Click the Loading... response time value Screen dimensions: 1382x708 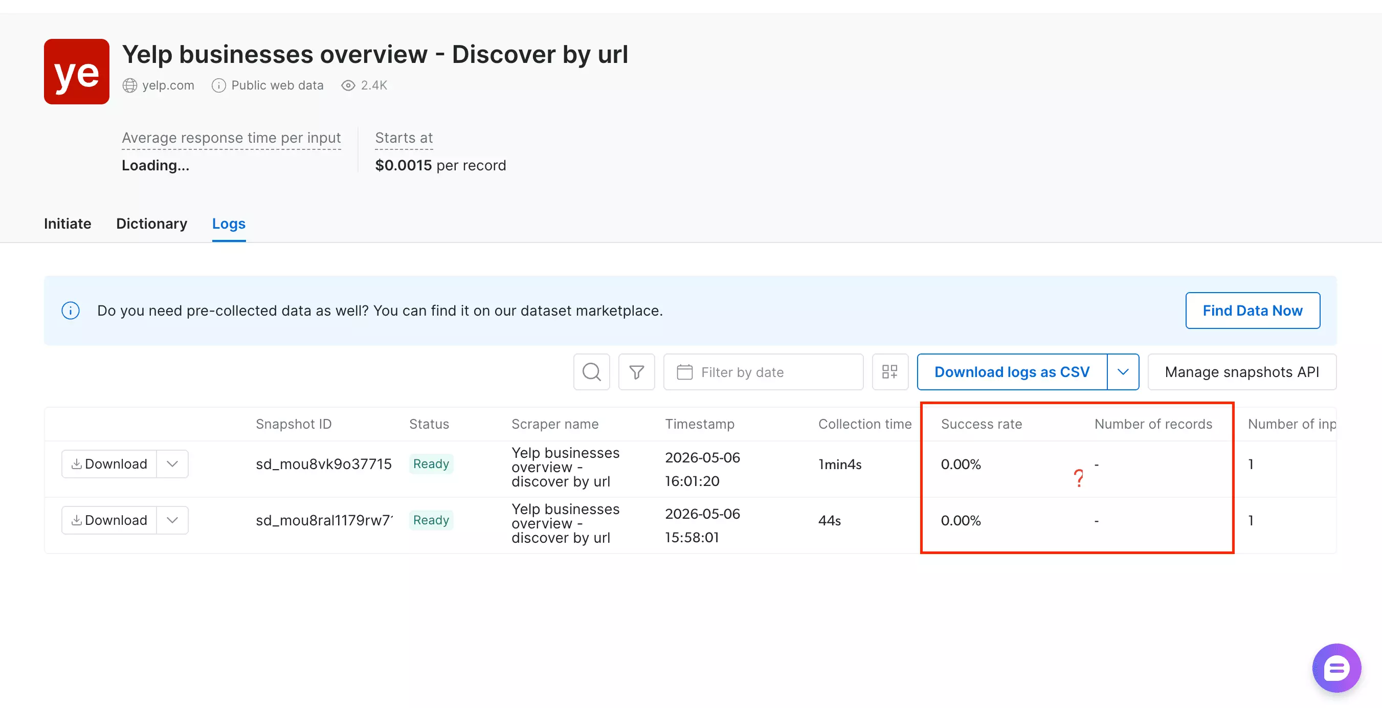point(155,165)
